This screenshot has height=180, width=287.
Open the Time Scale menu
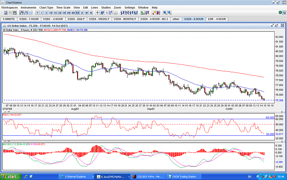(x=63, y=7)
